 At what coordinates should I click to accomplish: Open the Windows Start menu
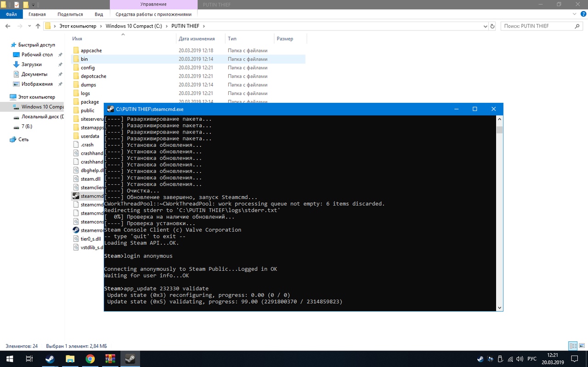coord(9,359)
